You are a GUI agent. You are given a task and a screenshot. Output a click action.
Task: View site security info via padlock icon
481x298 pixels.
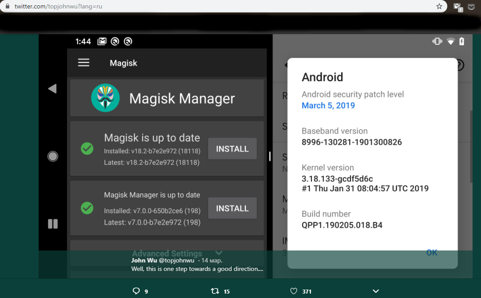click(8, 6)
